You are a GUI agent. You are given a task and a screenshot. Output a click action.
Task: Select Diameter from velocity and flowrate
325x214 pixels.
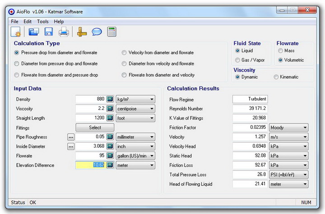158,64
